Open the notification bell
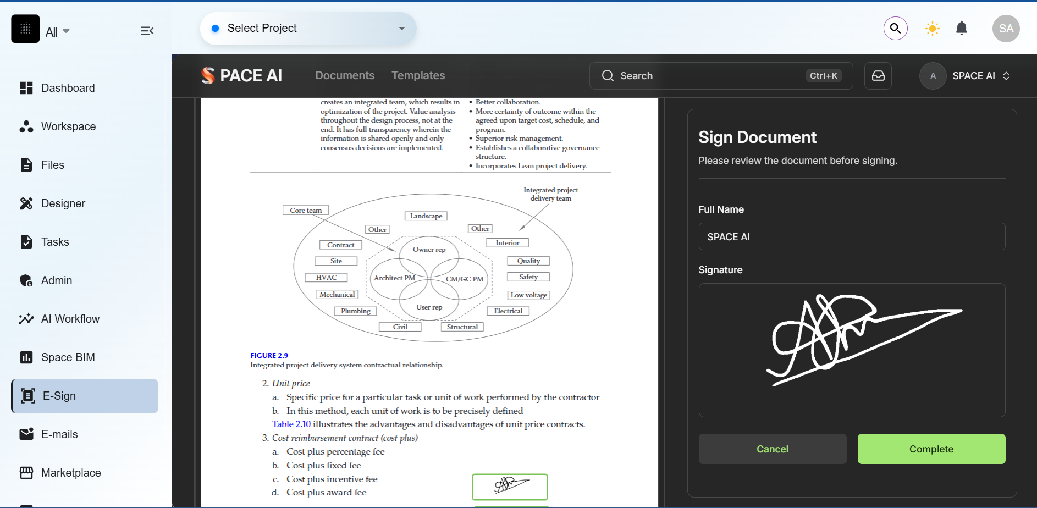The image size is (1037, 508). (962, 28)
